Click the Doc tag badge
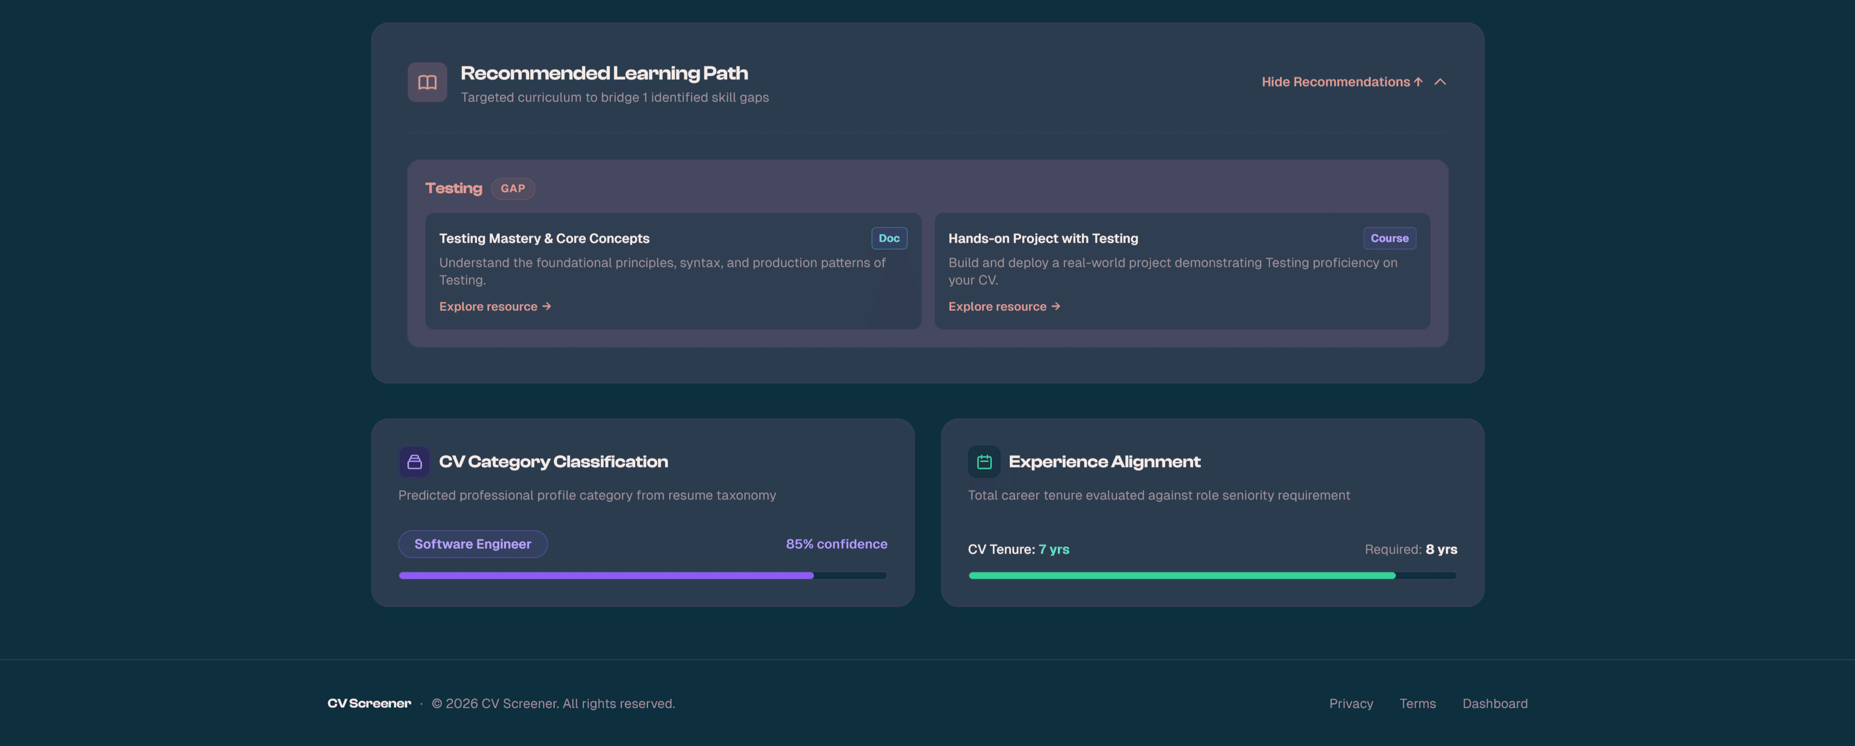 (889, 238)
